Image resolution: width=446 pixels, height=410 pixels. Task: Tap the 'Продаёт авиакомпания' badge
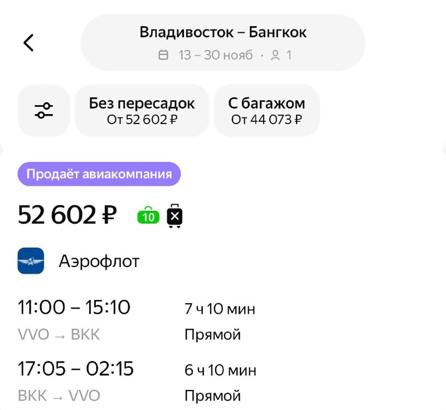[99, 174]
